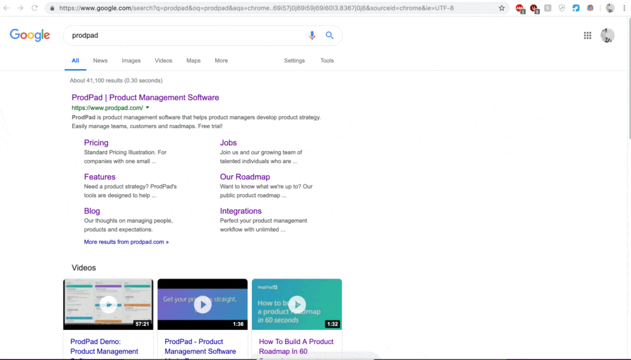Click the browser address bar URL
Image resolution: width=631 pixels, height=360 pixels.
pos(256,8)
